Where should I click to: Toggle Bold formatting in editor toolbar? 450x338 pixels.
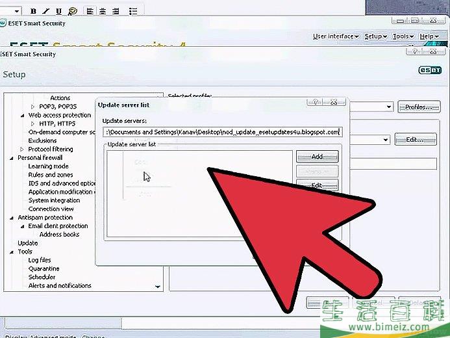click(33, 11)
